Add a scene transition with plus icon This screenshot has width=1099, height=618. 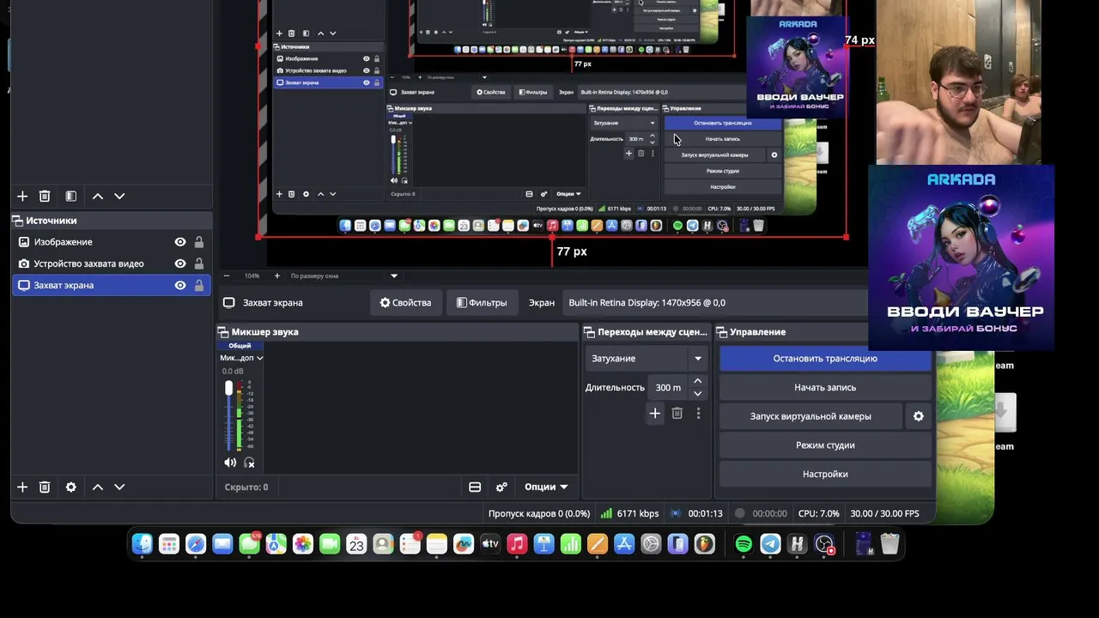tap(655, 413)
